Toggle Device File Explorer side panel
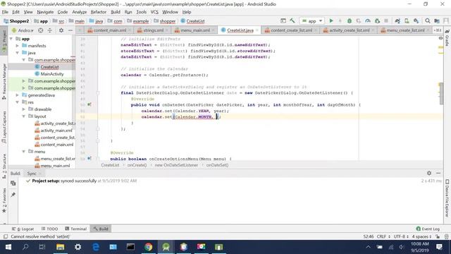The height and width of the screenshot is (254, 451). tap(447, 198)
